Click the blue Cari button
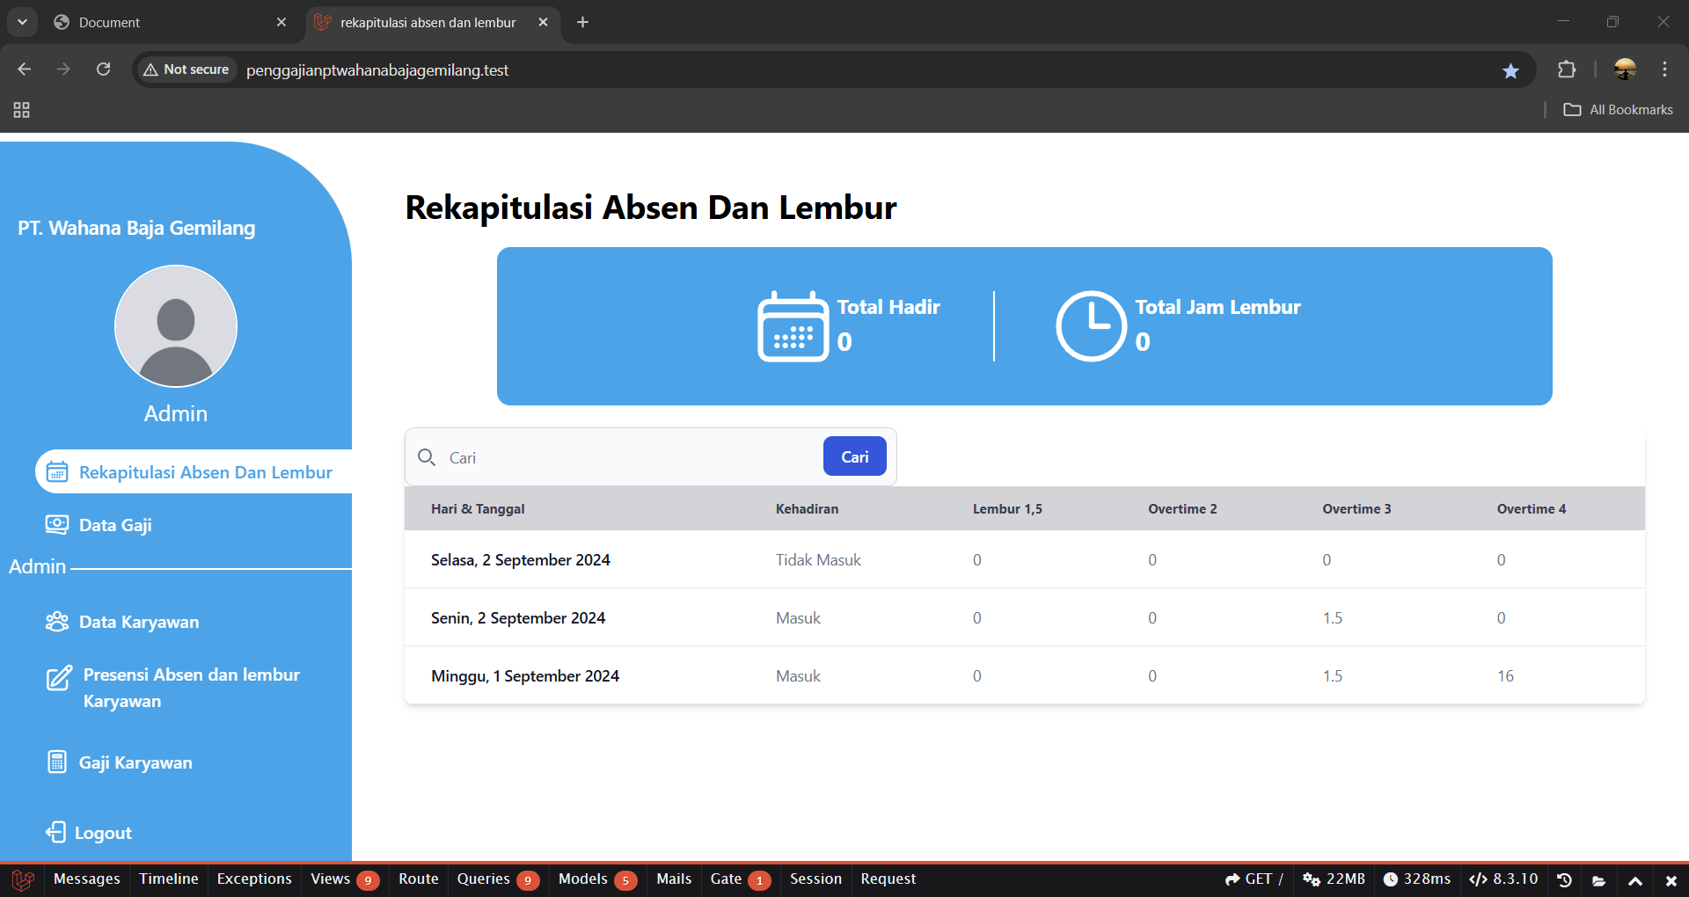The width and height of the screenshot is (1689, 897). pos(855,456)
